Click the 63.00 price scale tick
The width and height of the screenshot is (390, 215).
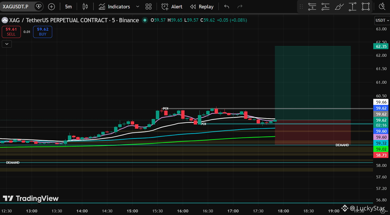pyautogui.click(x=381, y=29)
